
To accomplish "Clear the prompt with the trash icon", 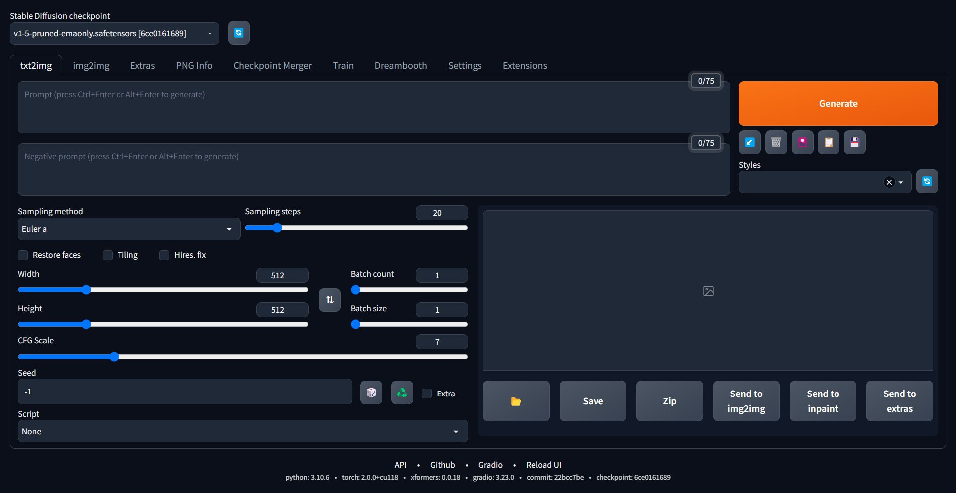I will click(776, 142).
